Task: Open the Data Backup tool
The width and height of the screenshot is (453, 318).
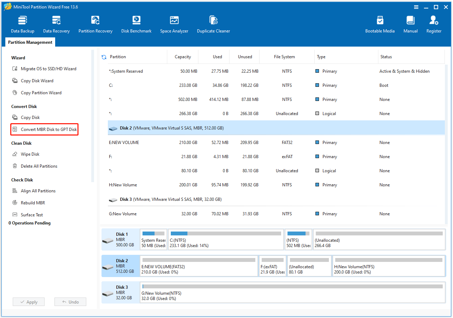Action: tap(23, 24)
